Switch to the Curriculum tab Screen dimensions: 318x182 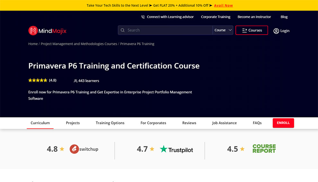pyautogui.click(x=40, y=123)
